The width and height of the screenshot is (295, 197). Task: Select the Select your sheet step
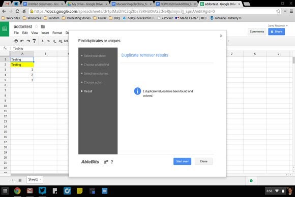(x=95, y=56)
